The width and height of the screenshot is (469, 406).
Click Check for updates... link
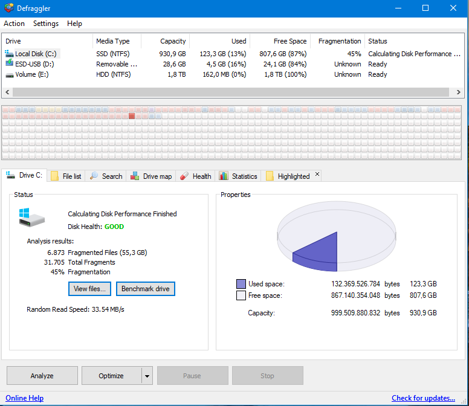[423, 398]
